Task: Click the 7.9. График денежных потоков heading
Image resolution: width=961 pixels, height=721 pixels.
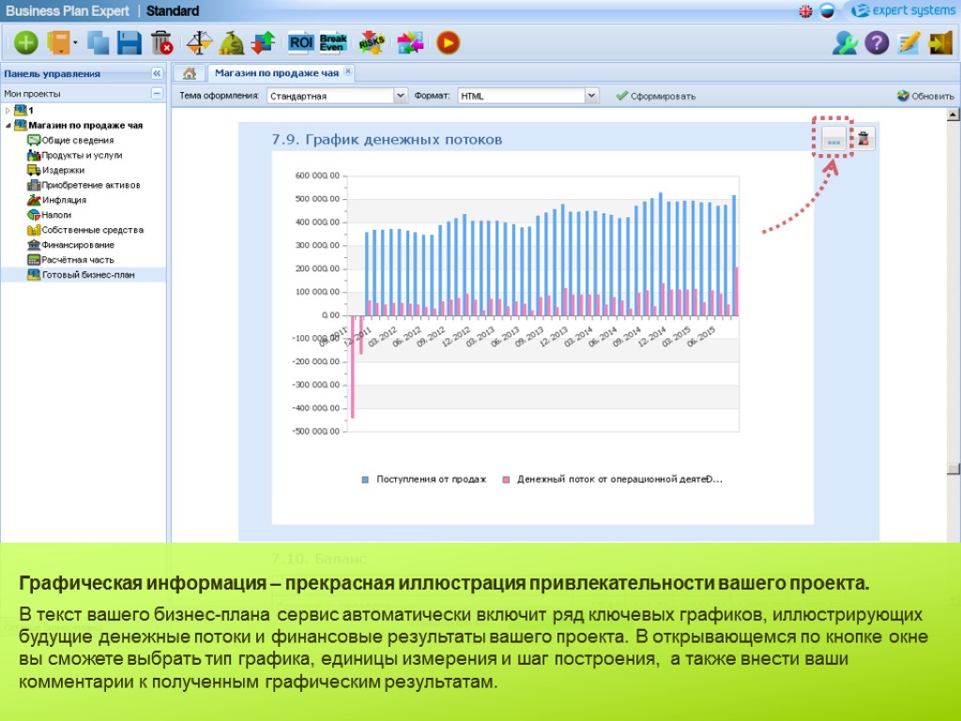Action: coord(387,140)
